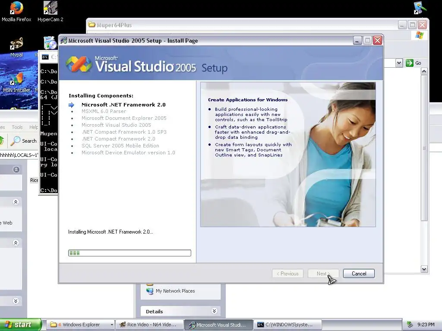Maximize the Muper64Plus window

click(412, 25)
